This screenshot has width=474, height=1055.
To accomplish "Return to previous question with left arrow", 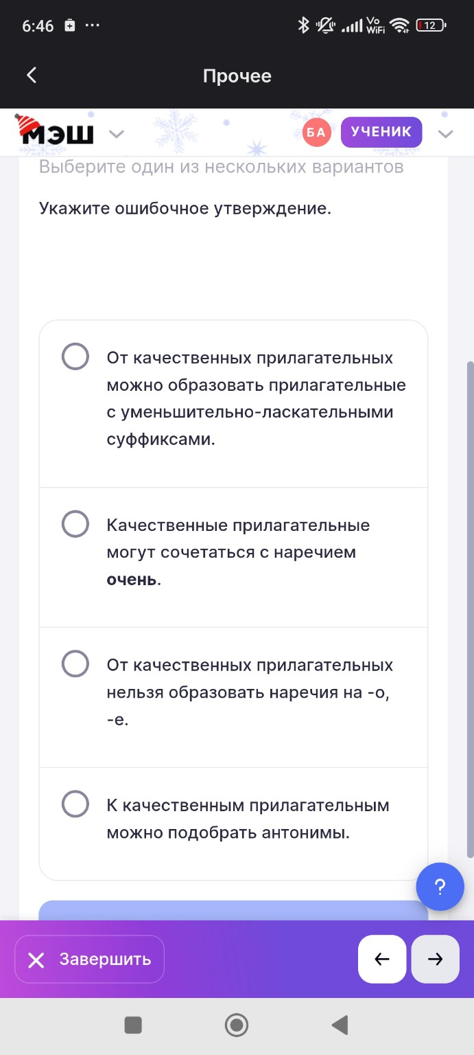I will point(382,959).
